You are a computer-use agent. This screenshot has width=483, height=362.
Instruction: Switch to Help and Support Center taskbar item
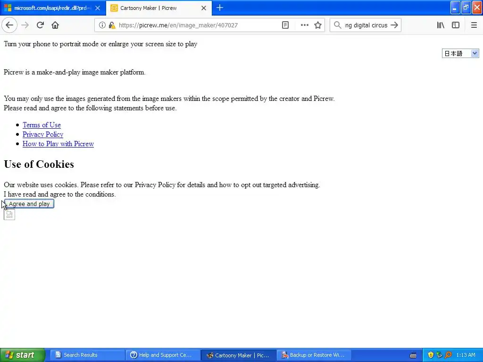(163, 355)
